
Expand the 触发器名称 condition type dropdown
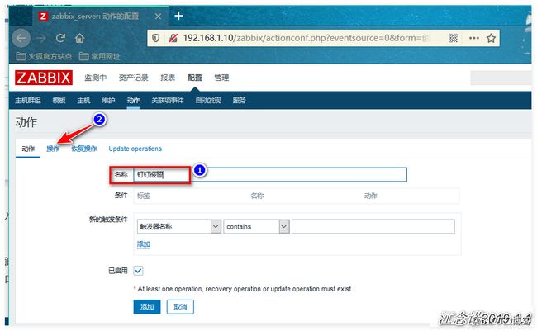179,227
